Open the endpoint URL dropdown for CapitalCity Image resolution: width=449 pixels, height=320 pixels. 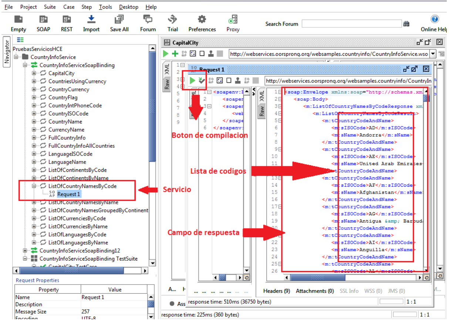(433, 54)
